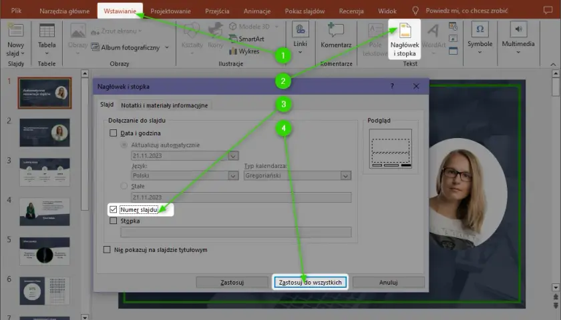Viewport: 561px width, 320px height.
Task: Collapse the ribbon with the chevron
Action: coord(553,65)
